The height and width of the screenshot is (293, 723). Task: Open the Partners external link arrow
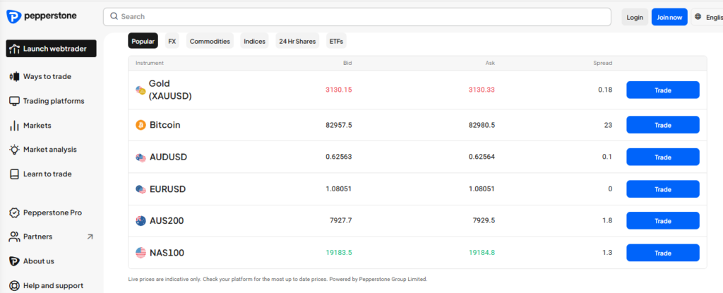[90, 237]
